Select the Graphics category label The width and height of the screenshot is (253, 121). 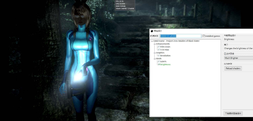coord(160,53)
